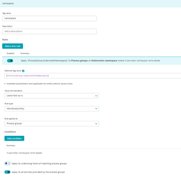Click the rule summary row starting with Apply
Screen dimensions: 181x177
click(91, 61)
